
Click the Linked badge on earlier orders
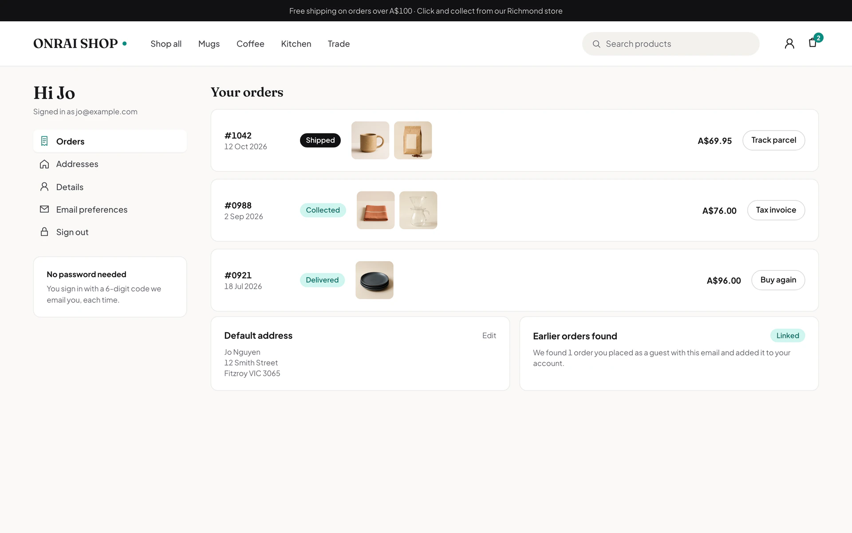788,336
